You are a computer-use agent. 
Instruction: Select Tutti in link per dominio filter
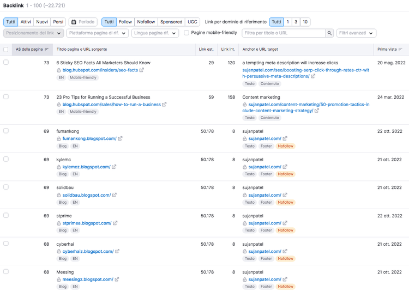(x=276, y=22)
